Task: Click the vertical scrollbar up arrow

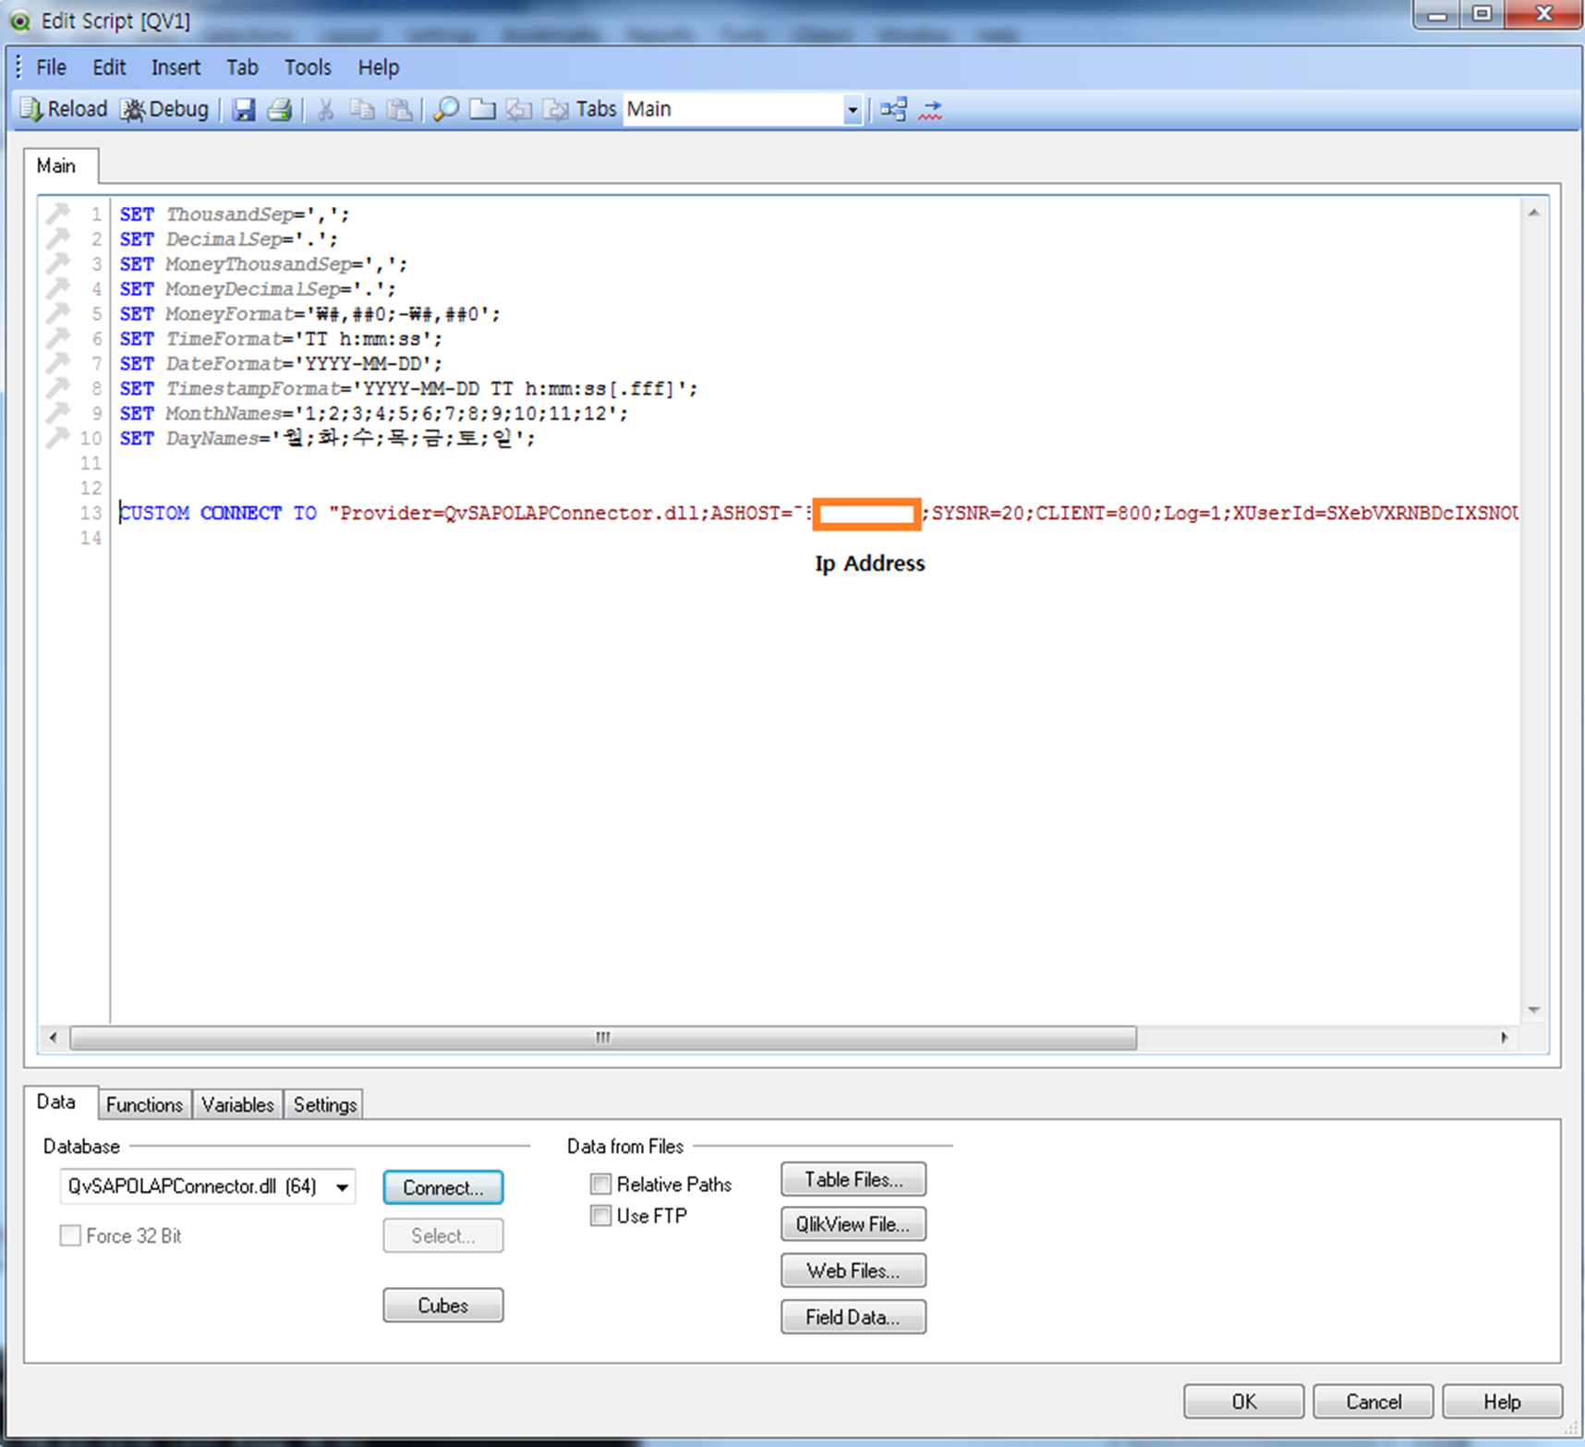Action: (x=1533, y=213)
